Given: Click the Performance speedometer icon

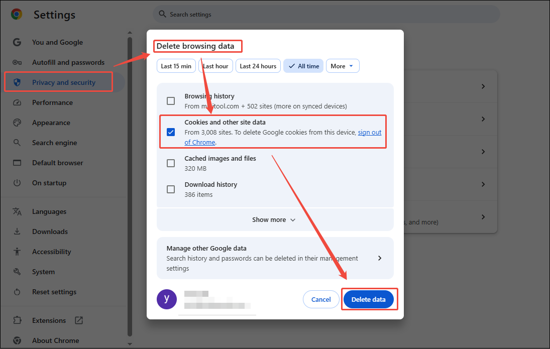Looking at the screenshot, I should click(x=17, y=102).
